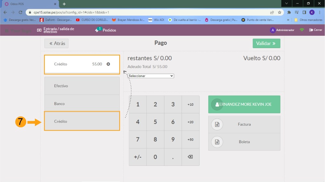This screenshot has height=182, width=325.
Task: Click customer Fernandez More Kevin Joe button
Action: pyautogui.click(x=244, y=104)
